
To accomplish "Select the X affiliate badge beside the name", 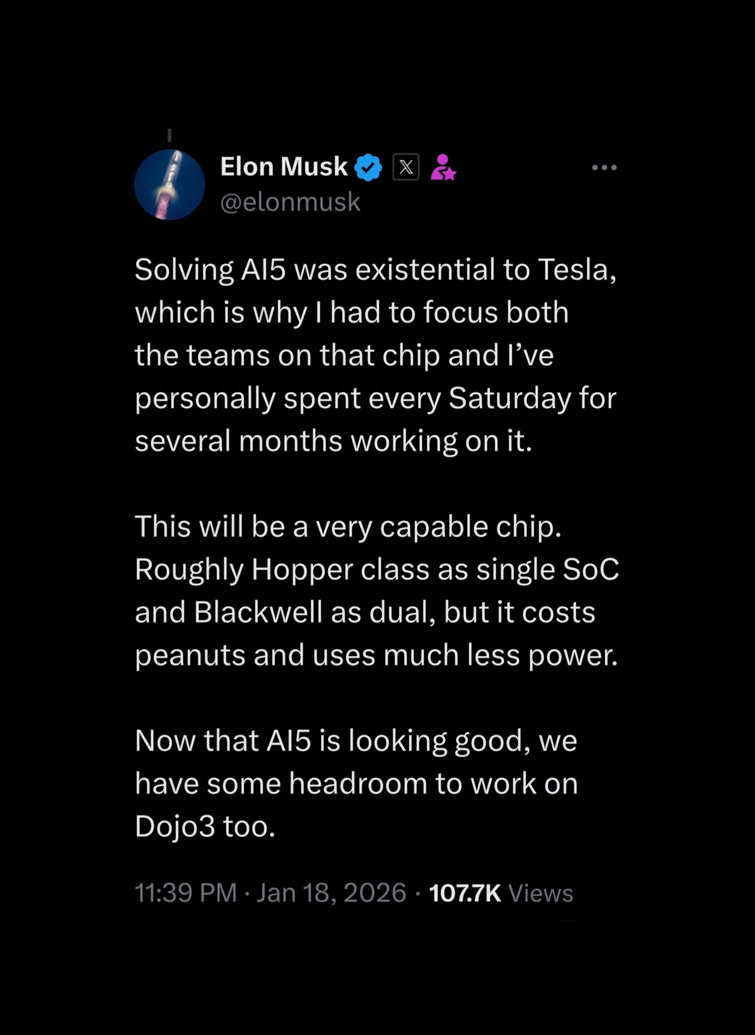I will [x=407, y=166].
